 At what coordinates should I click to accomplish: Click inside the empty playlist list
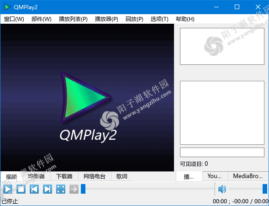point(222,113)
